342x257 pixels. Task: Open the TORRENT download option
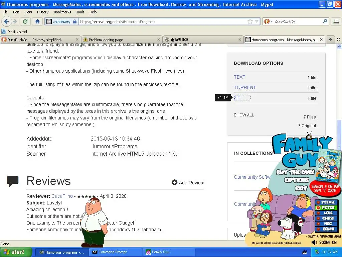[245, 87]
